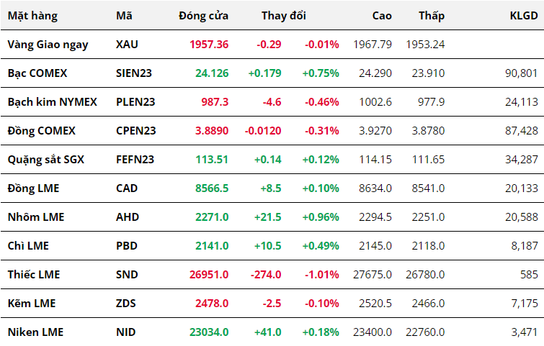Select the Thiếc LME closing price 26951.0
The image size is (544, 346).
tap(209, 274)
